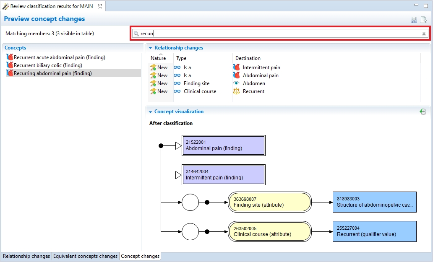Viewport: 433px width, 262px height.
Task: Select Recurring abdominal pain (finding) in list
Action: click(52, 73)
